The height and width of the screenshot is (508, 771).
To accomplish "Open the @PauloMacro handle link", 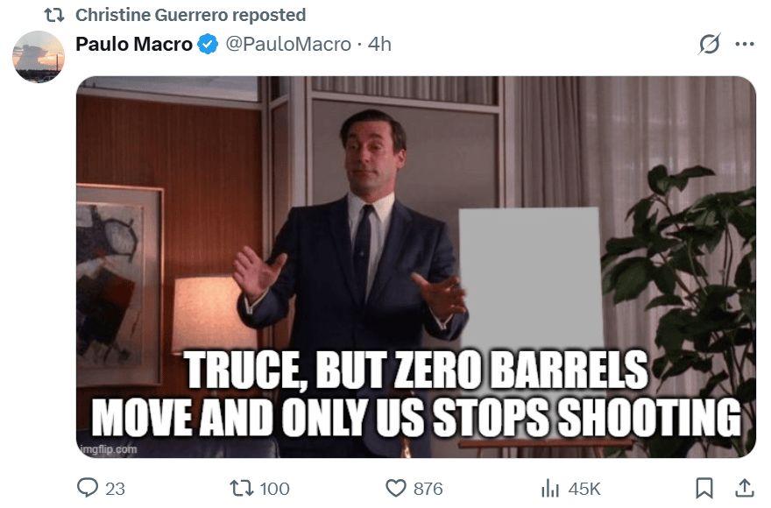I will point(288,45).
